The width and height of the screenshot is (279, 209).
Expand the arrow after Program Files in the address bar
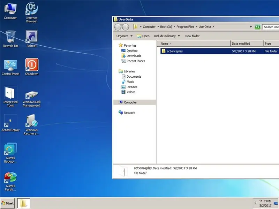(196, 27)
